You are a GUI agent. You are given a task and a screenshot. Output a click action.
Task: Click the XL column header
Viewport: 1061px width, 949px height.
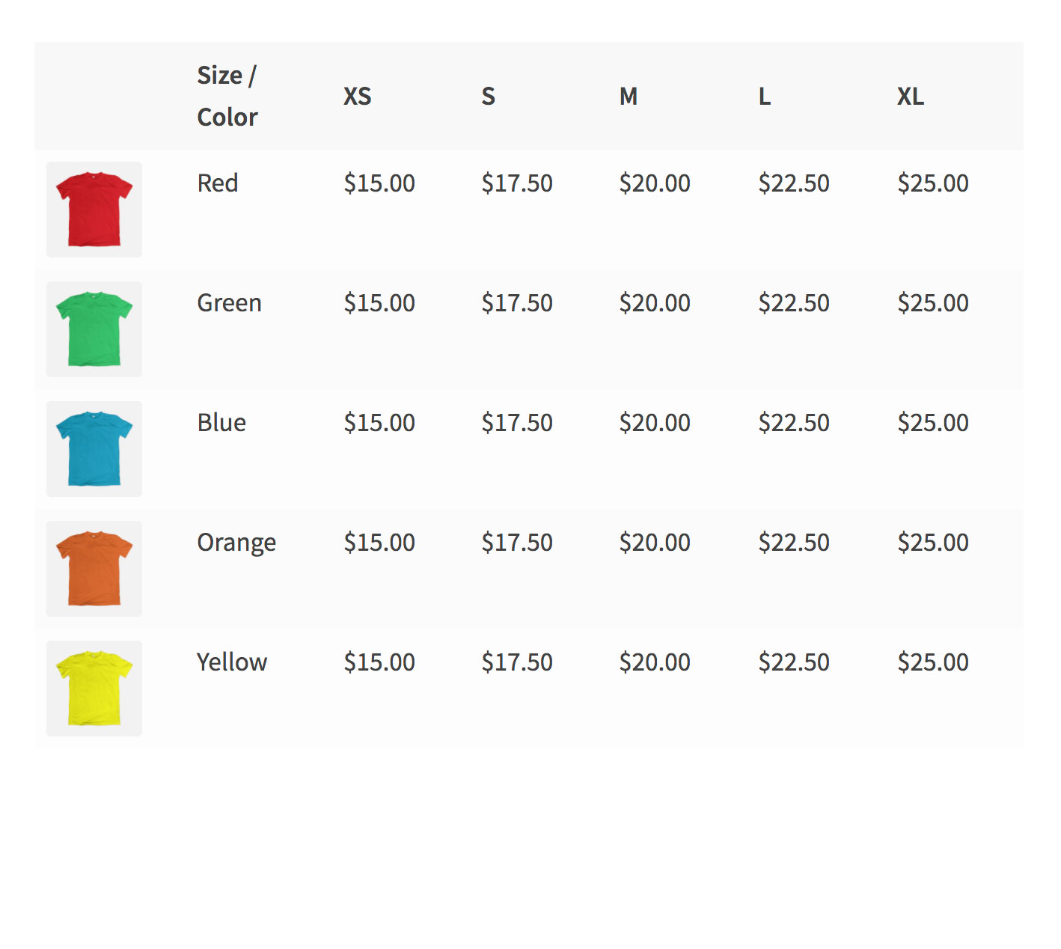click(x=911, y=97)
